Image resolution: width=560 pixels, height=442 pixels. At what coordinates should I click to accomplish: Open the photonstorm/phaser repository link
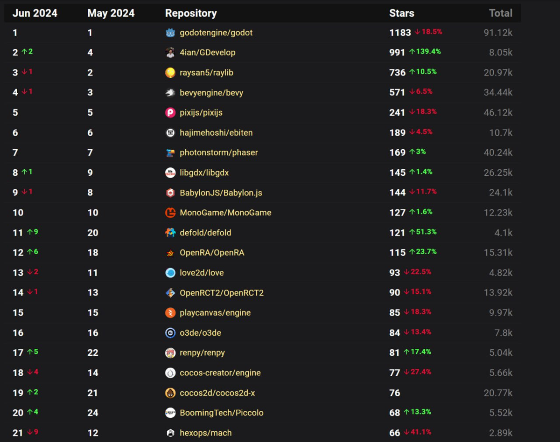tap(219, 152)
